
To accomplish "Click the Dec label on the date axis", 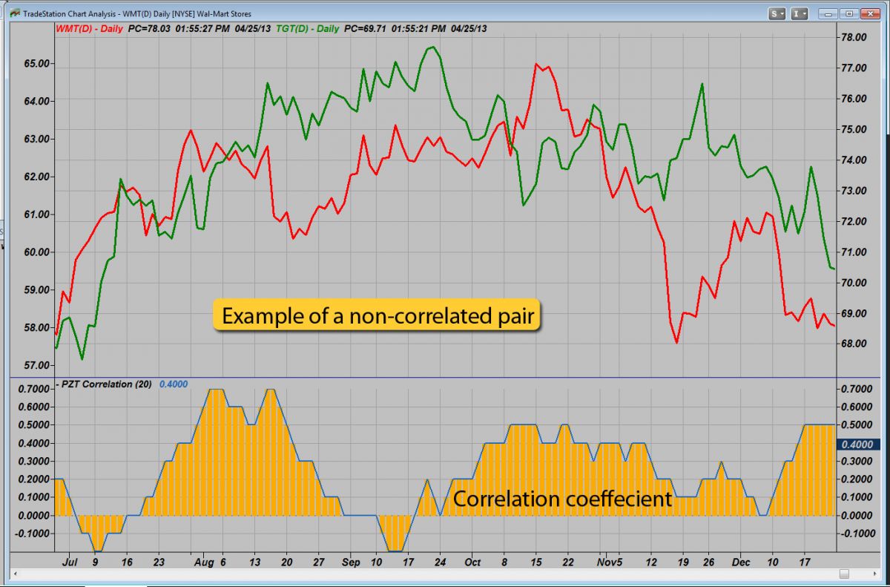I will click(742, 563).
